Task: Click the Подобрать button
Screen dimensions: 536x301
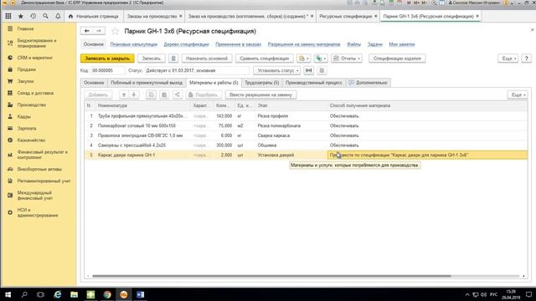Action: pyautogui.click(x=203, y=94)
